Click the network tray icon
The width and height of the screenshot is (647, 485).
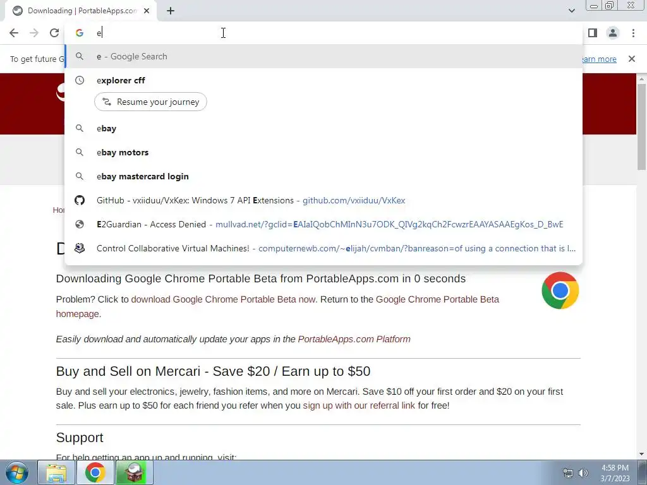click(568, 473)
